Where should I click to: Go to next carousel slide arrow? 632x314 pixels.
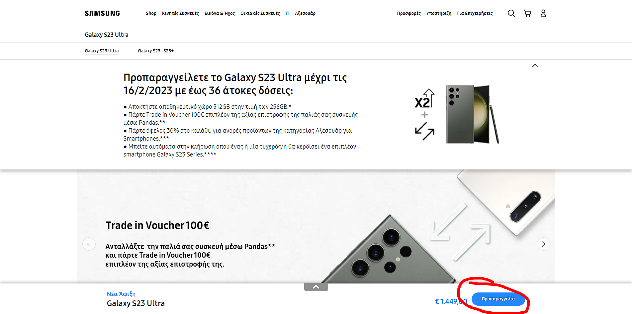tap(543, 244)
